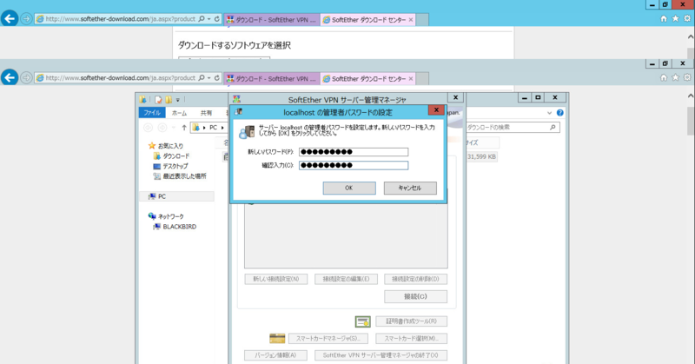Screen dimensions: 695x364
Task: Open Explorer help question mark icon
Action: coord(559,113)
